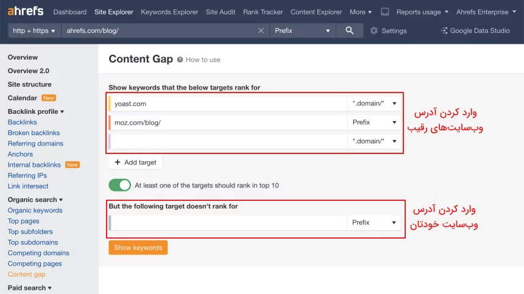This screenshot has height=294, width=524.
Task: Open Prefix dropdown for moz.com/blog/ target
Action: pos(374,122)
